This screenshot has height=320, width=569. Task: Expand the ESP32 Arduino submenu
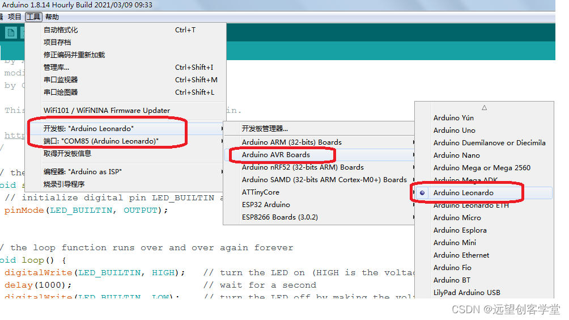319,205
